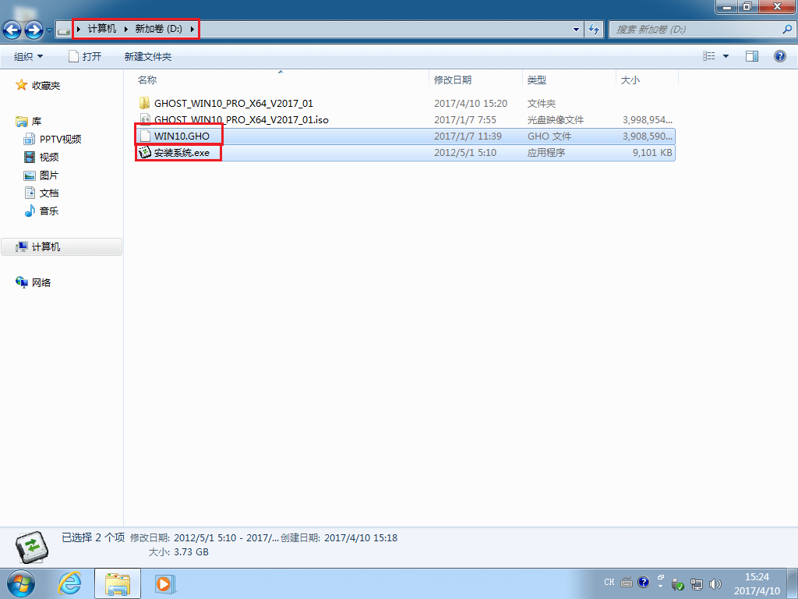Open the address bar history dropdown
Viewport: 798px width, 599px height.
[x=577, y=30]
